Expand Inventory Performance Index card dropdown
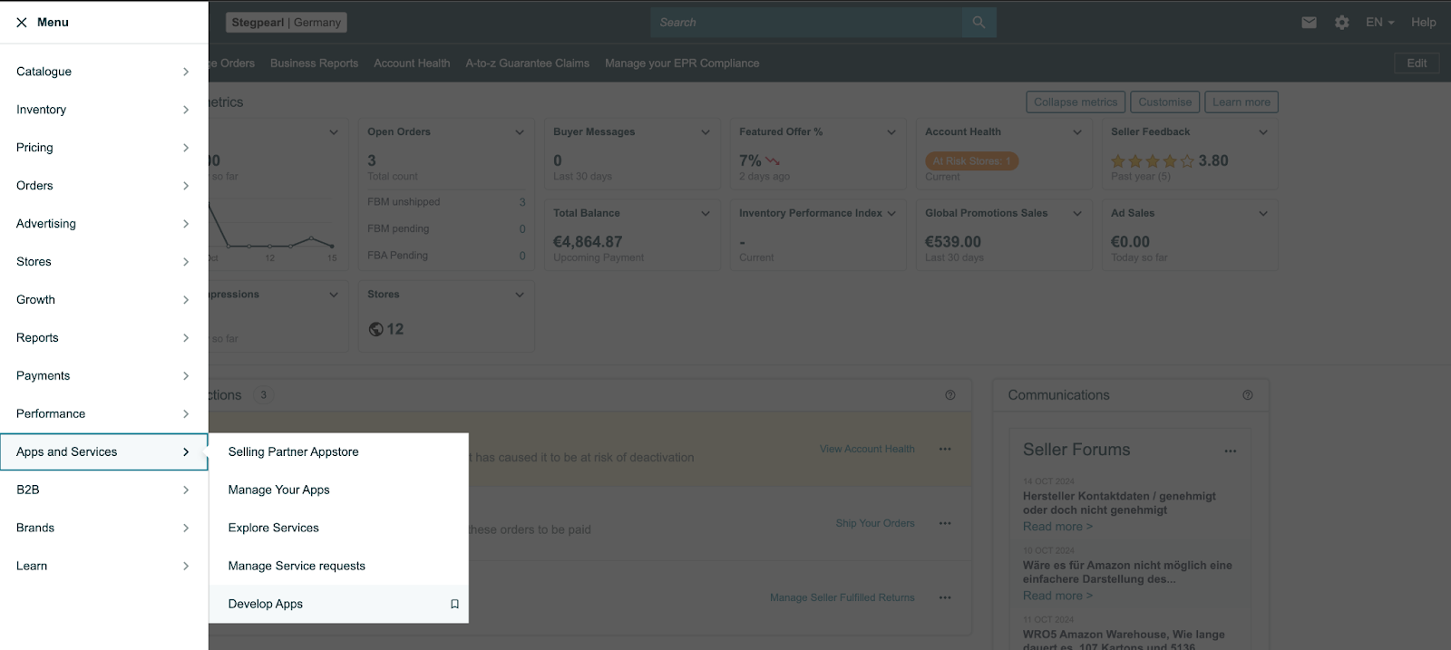This screenshot has height=650, width=1451. (x=891, y=214)
